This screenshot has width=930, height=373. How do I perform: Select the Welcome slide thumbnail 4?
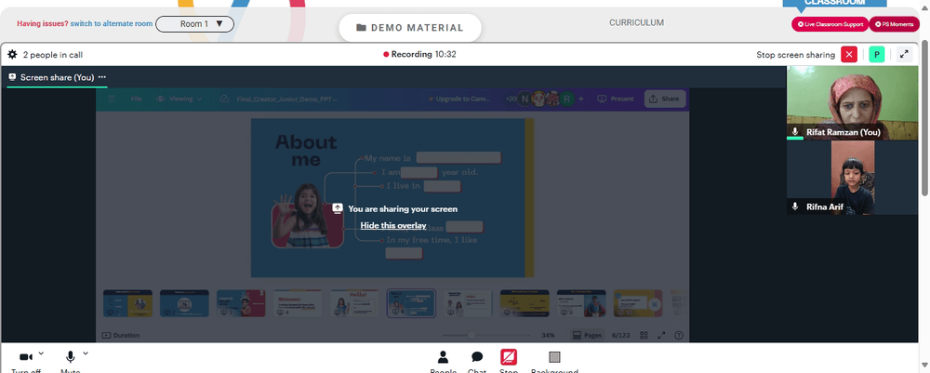tap(298, 303)
